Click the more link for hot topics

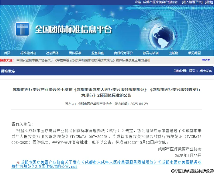tap(205, 60)
